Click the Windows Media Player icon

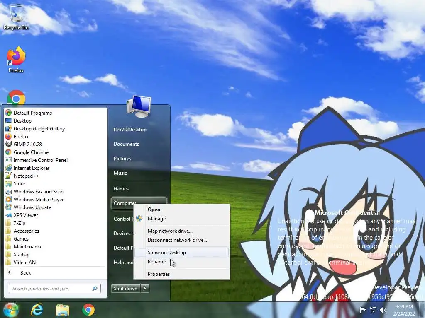(8, 199)
